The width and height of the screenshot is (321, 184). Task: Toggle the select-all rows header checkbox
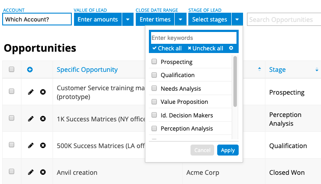point(12,69)
